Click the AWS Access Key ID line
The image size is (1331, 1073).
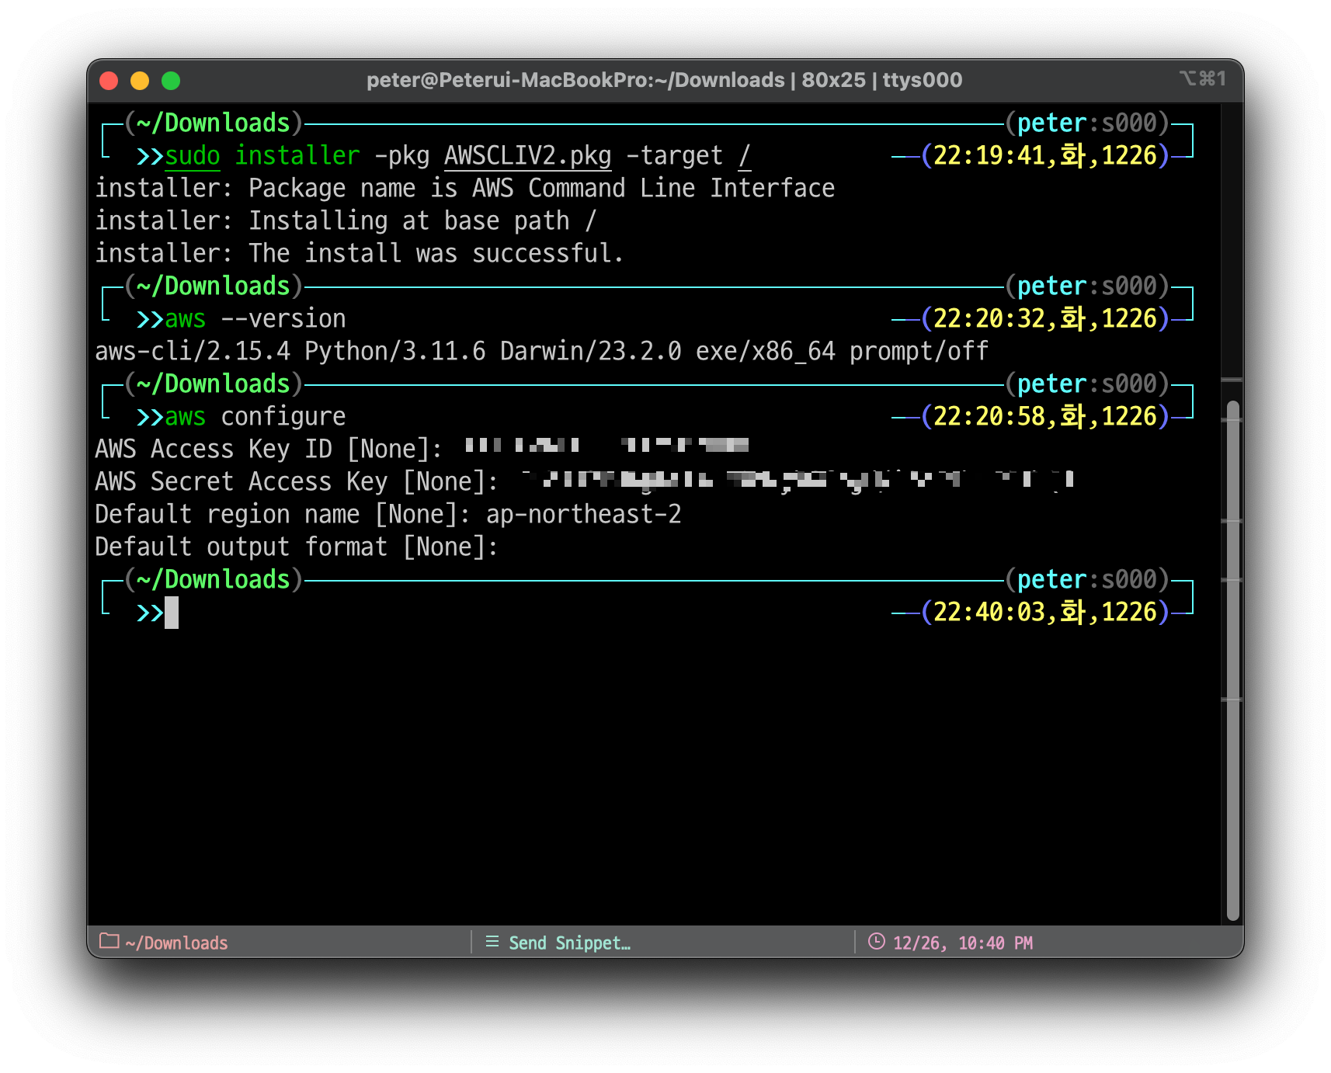click(x=422, y=449)
